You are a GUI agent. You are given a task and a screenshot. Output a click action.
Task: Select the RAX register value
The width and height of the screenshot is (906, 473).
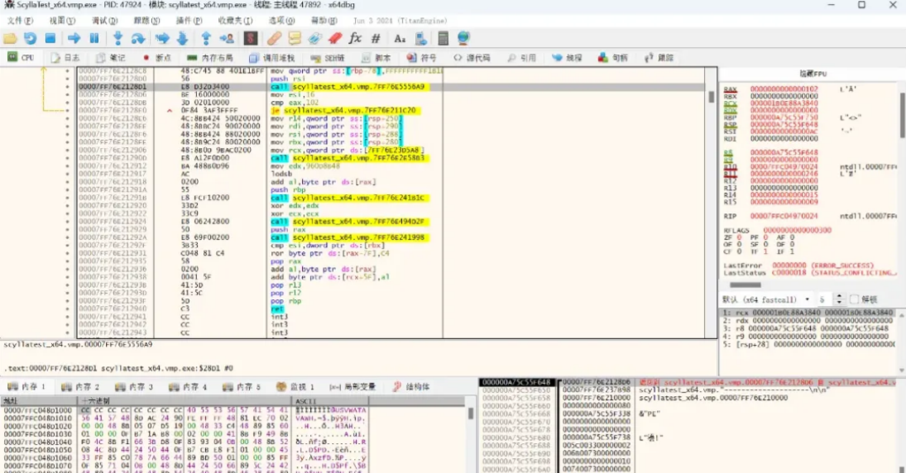784,89
